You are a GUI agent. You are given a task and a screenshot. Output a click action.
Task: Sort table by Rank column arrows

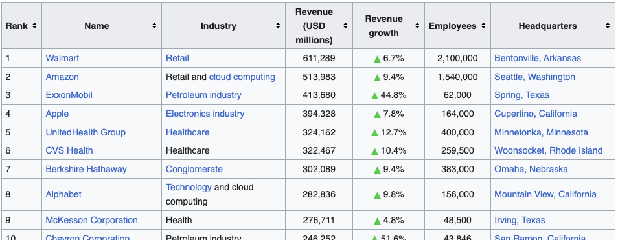click(x=35, y=26)
